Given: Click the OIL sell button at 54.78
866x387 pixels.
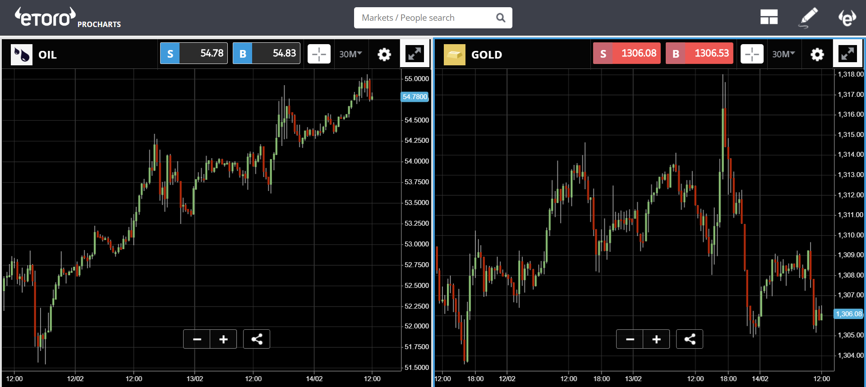Looking at the screenshot, I should (194, 54).
